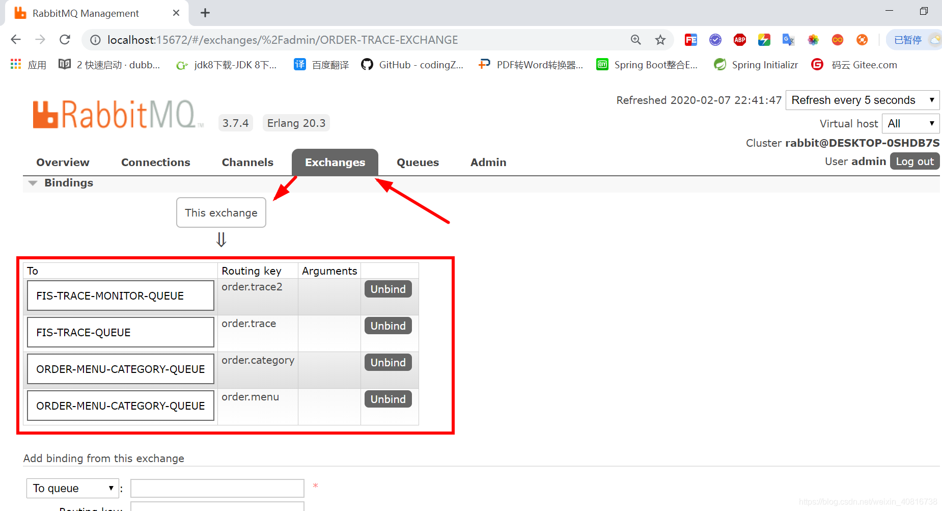
Task: Click the Arguments column header
Action: 329,271
